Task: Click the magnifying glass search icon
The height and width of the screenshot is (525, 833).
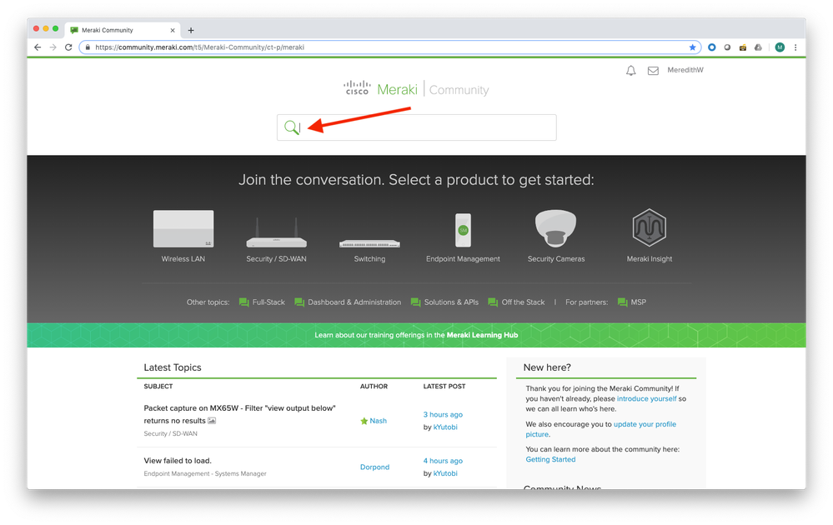Action: (291, 127)
